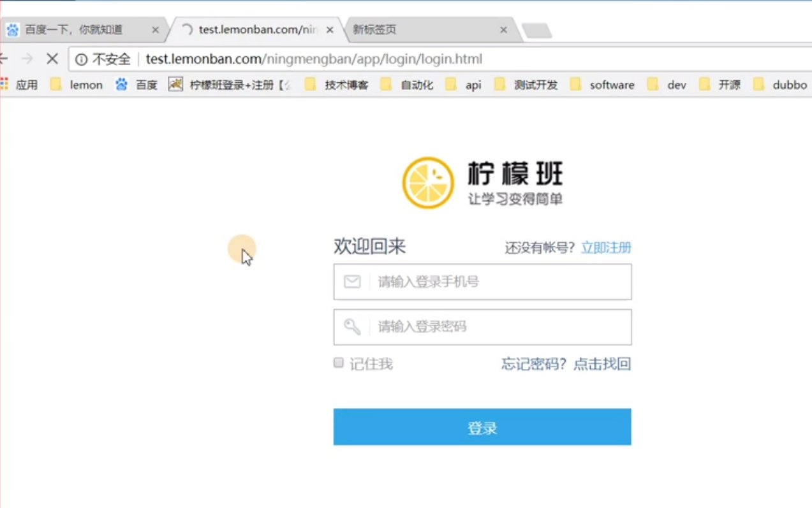Image resolution: width=812 pixels, height=508 pixels.
Task: Click the key icon in password field
Action: pos(352,327)
